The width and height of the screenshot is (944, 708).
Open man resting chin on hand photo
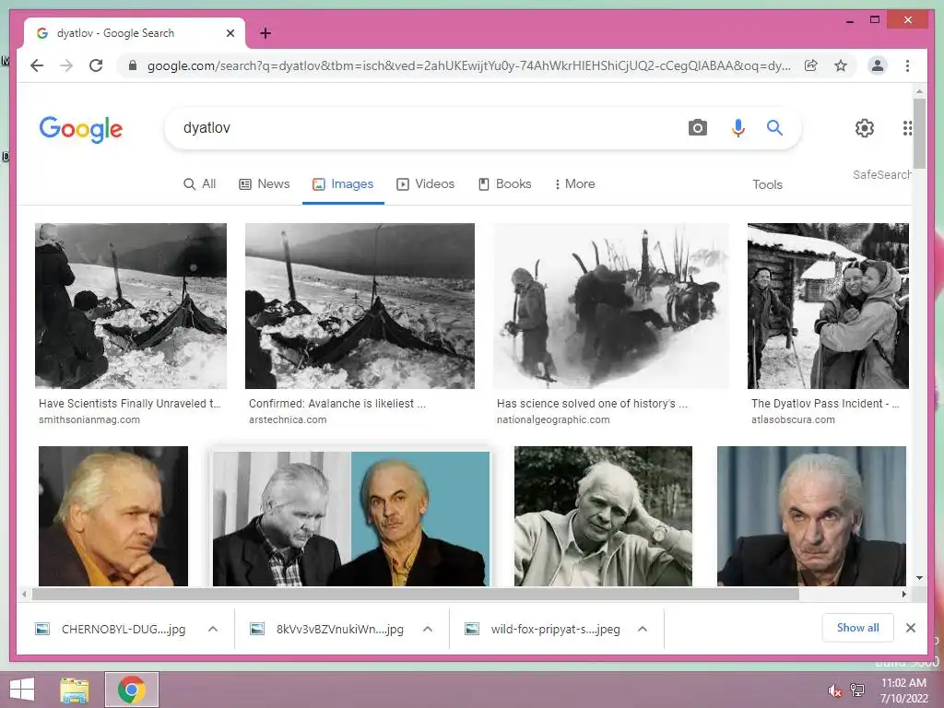(x=113, y=516)
